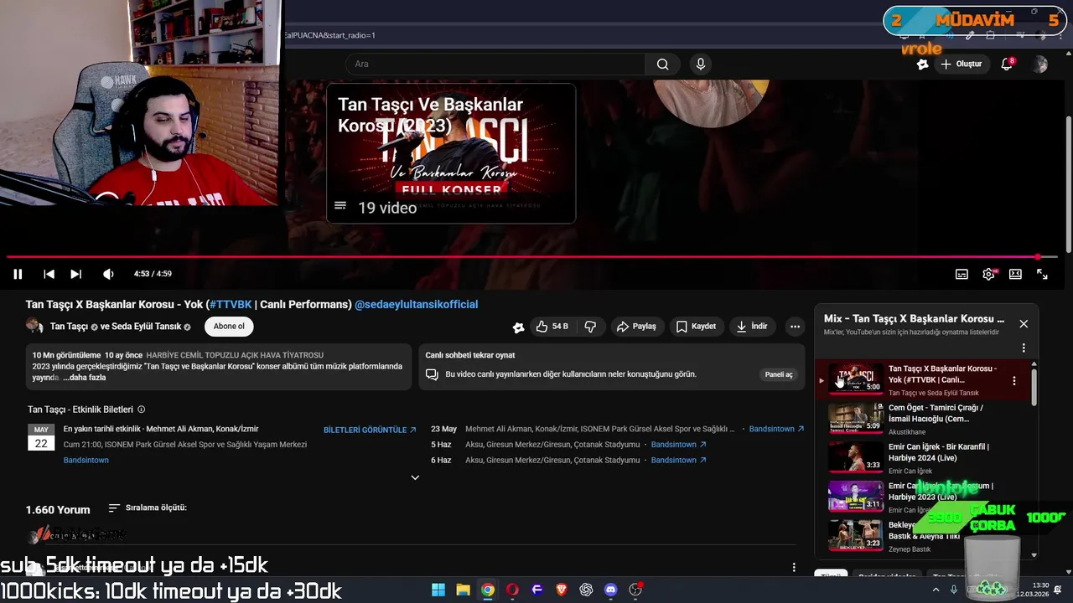1073x603 pixels.
Task: Switch to theater mode view
Action: pos(1015,274)
